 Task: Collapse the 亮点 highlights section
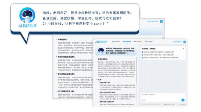click(97, 80)
